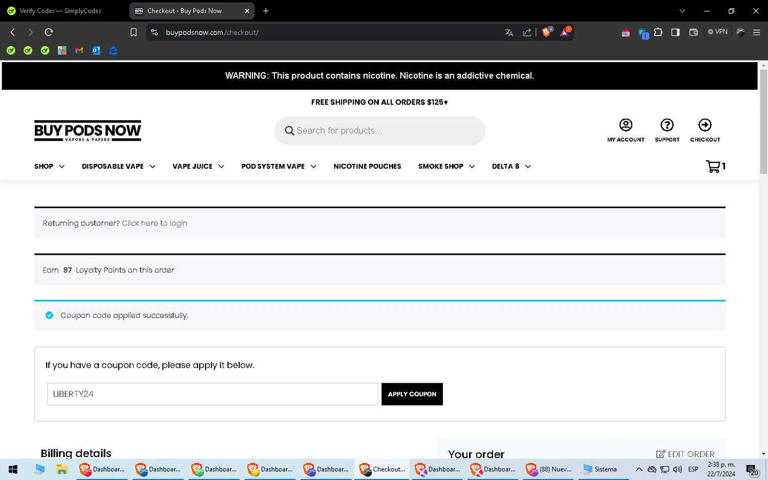This screenshot has height=480, width=768.
Task: Click the search magnifier icon
Action: [289, 130]
